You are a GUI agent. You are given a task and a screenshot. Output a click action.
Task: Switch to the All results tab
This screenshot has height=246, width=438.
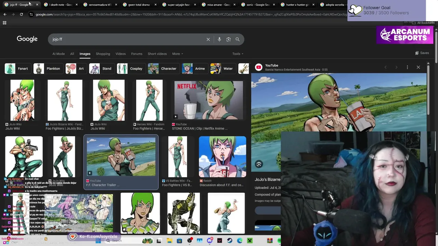click(72, 54)
